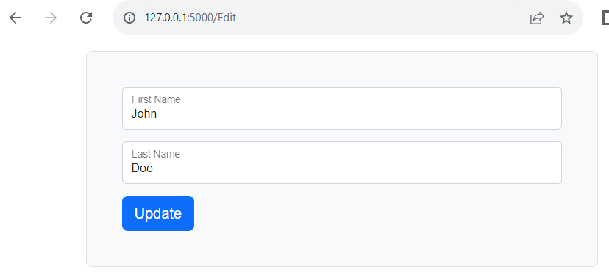Focus the Last Name input field

[x=342, y=163]
